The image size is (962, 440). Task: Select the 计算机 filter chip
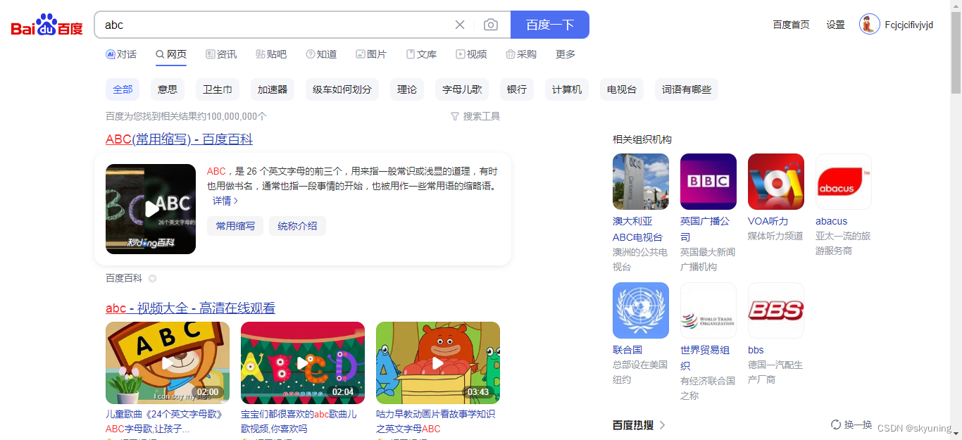coord(567,89)
